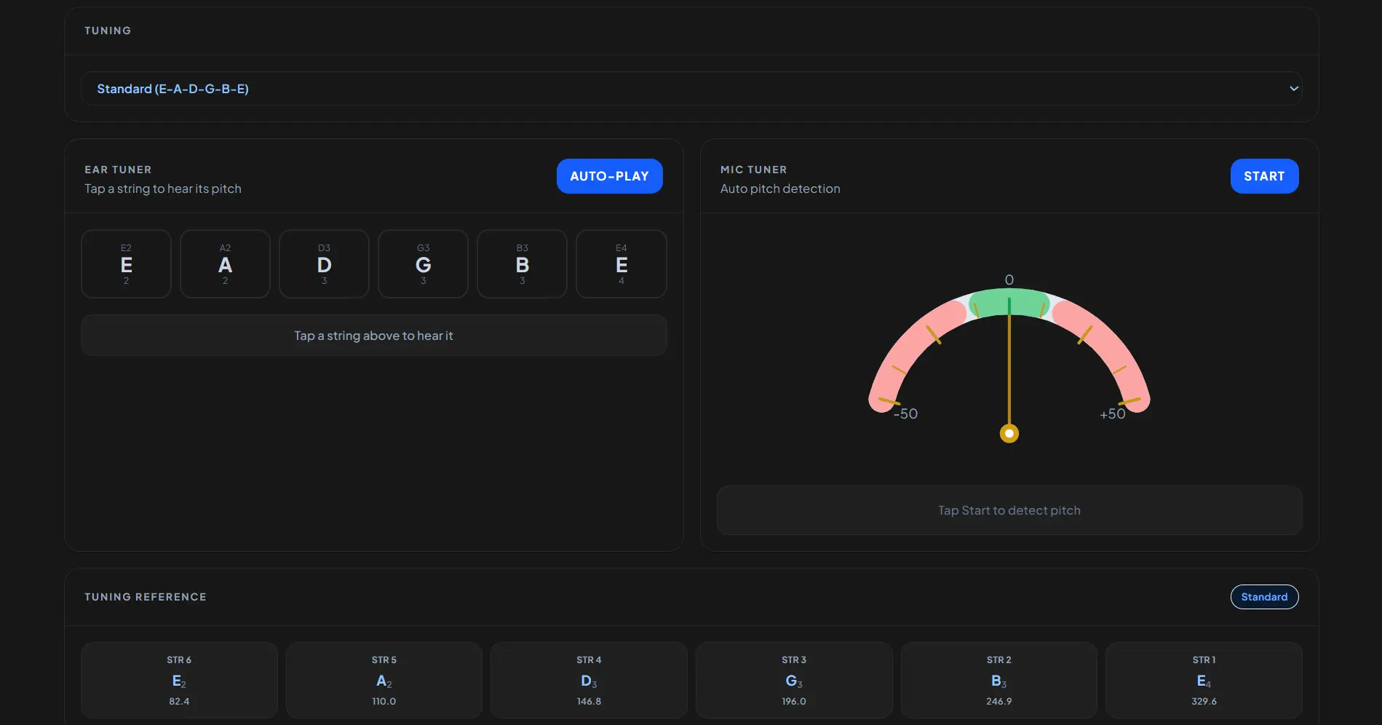
Task: Play the low E2 string
Action: tap(126, 264)
